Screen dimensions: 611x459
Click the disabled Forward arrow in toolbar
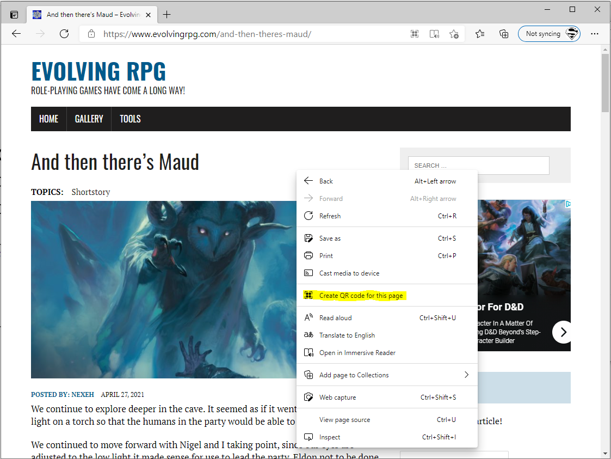coord(40,34)
